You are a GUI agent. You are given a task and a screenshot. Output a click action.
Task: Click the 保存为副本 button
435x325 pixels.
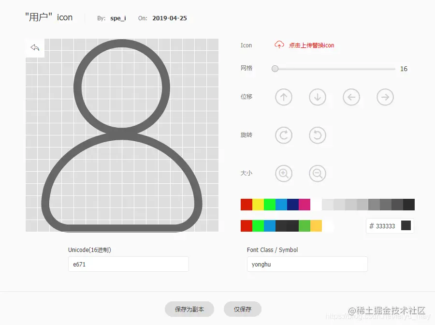[x=189, y=309]
